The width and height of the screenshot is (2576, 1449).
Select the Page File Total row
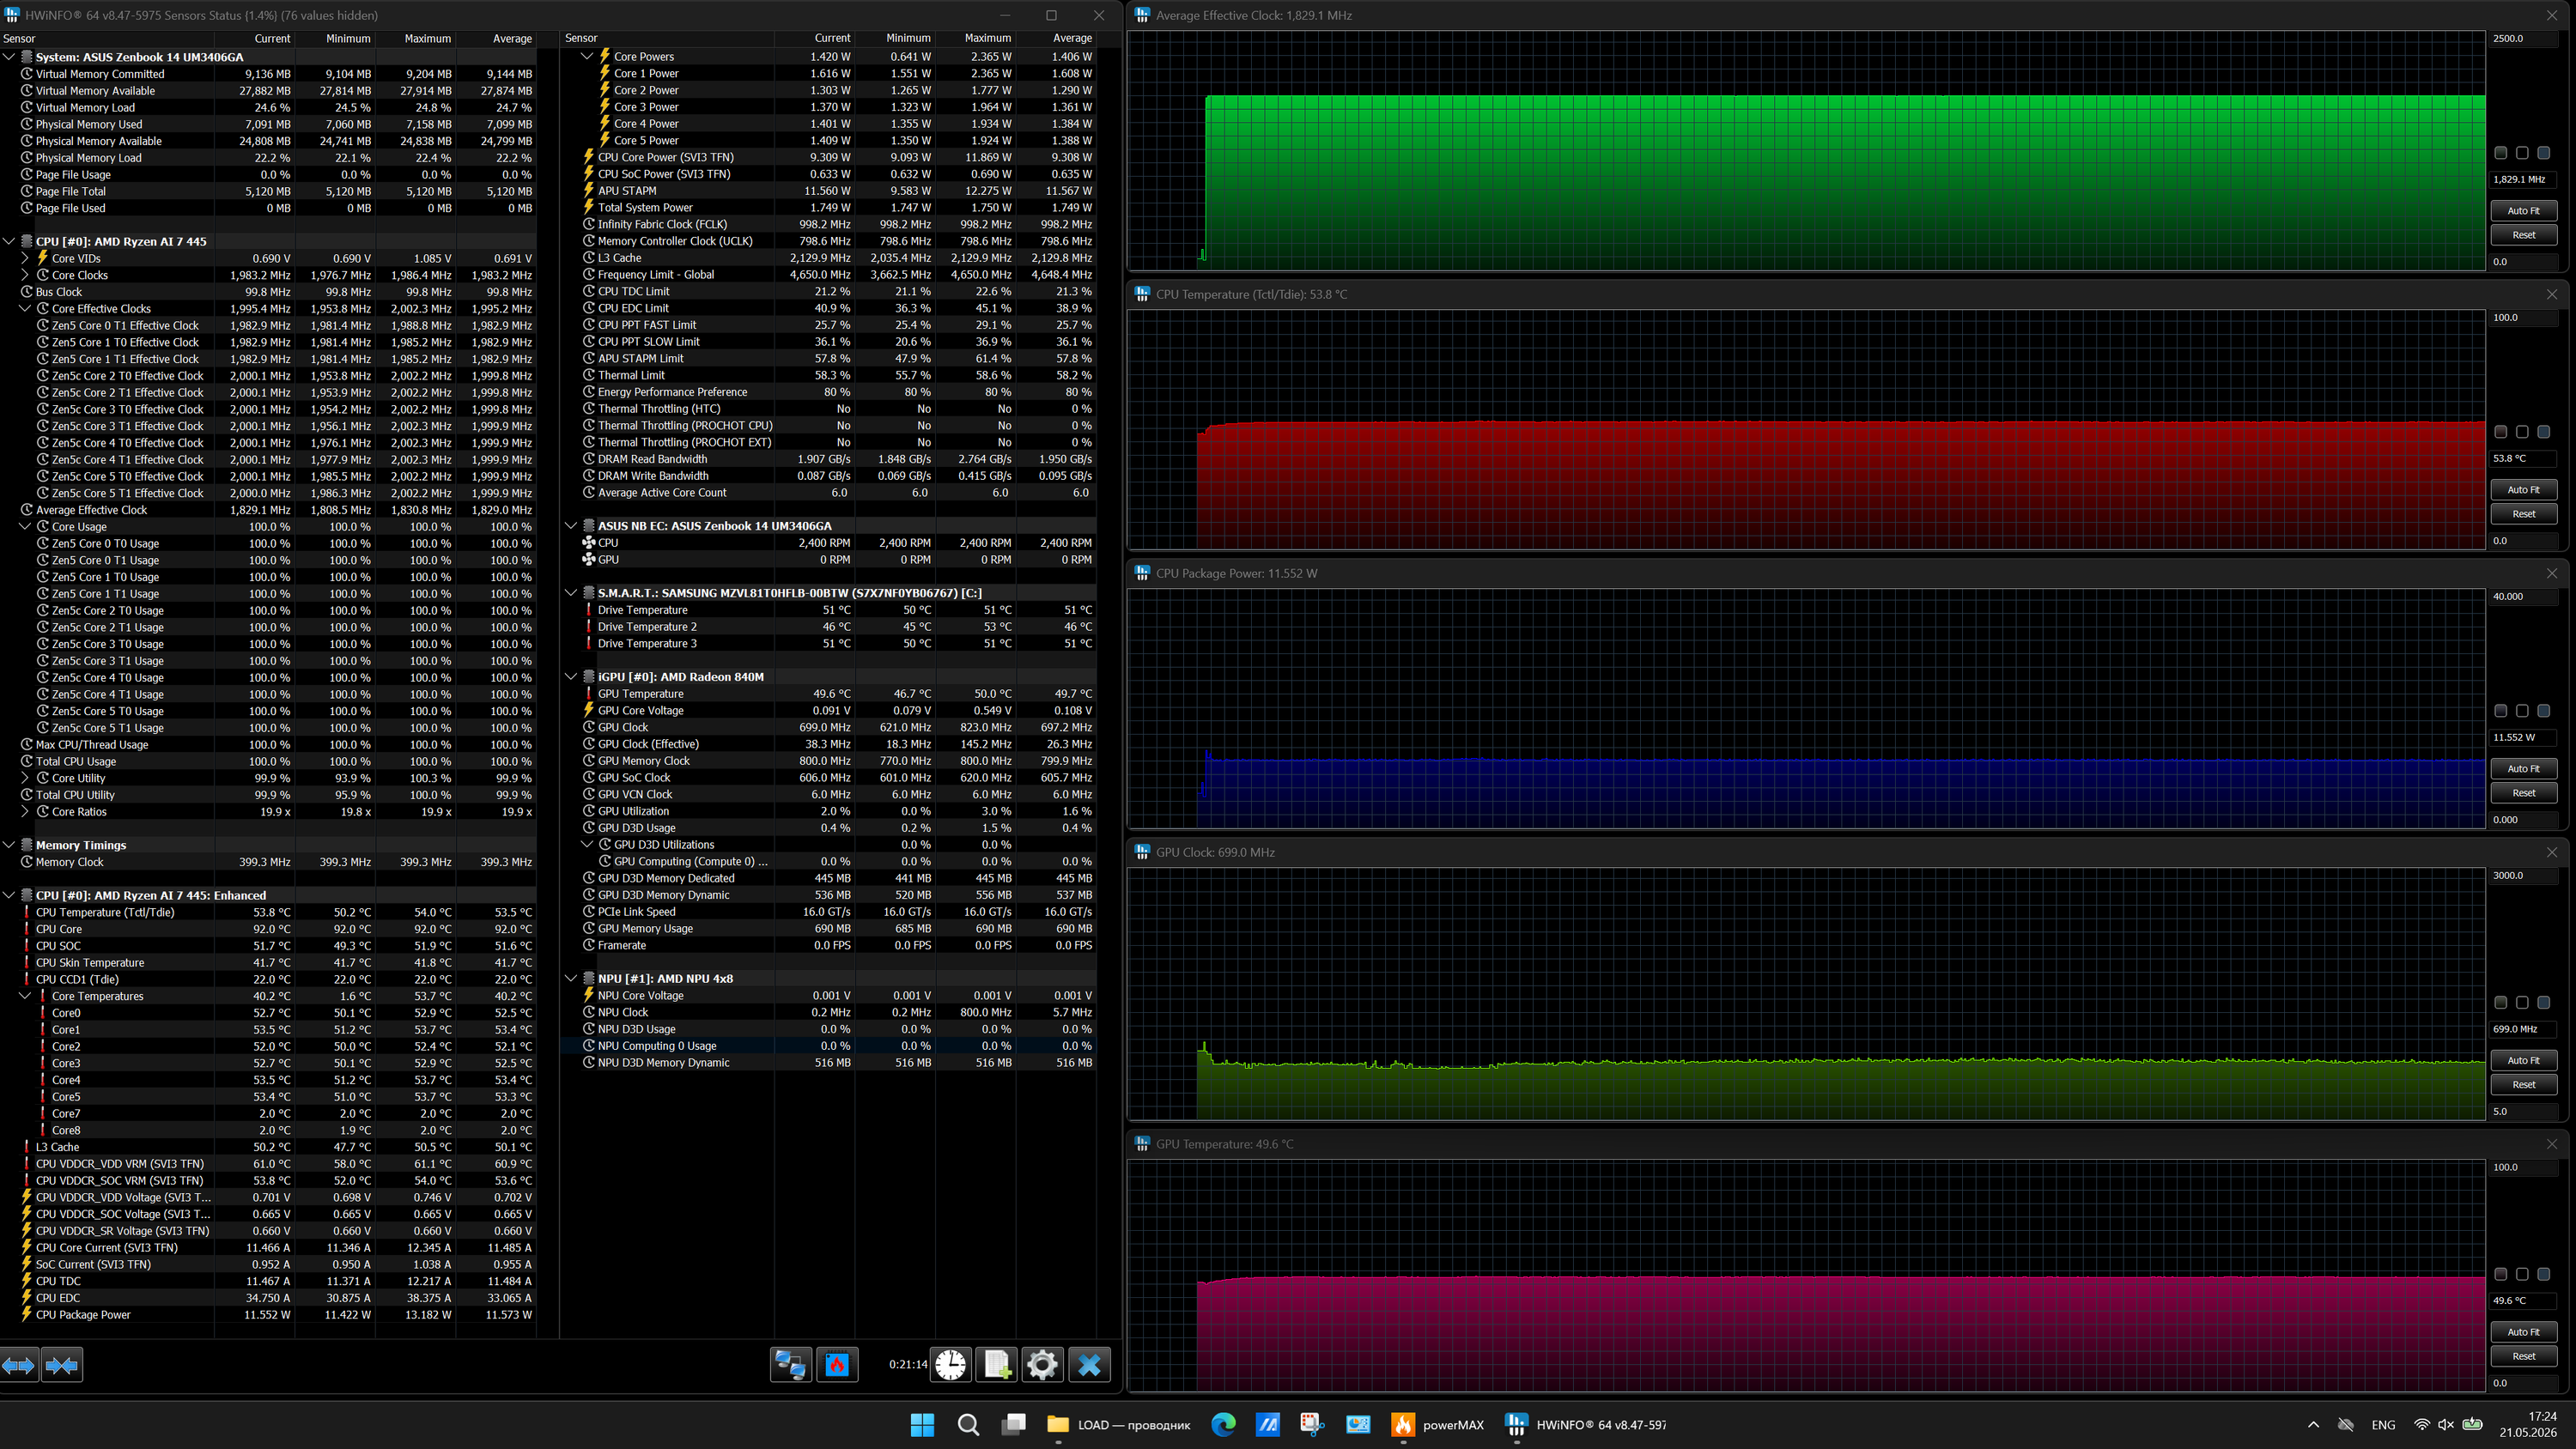268,191
